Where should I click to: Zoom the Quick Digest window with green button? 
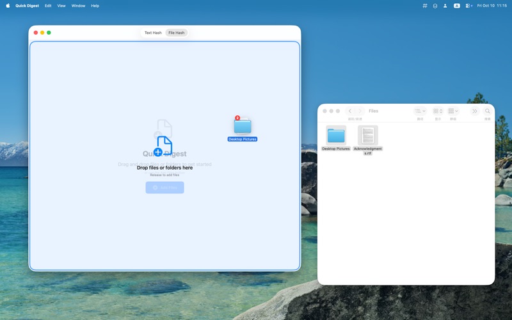(49, 33)
